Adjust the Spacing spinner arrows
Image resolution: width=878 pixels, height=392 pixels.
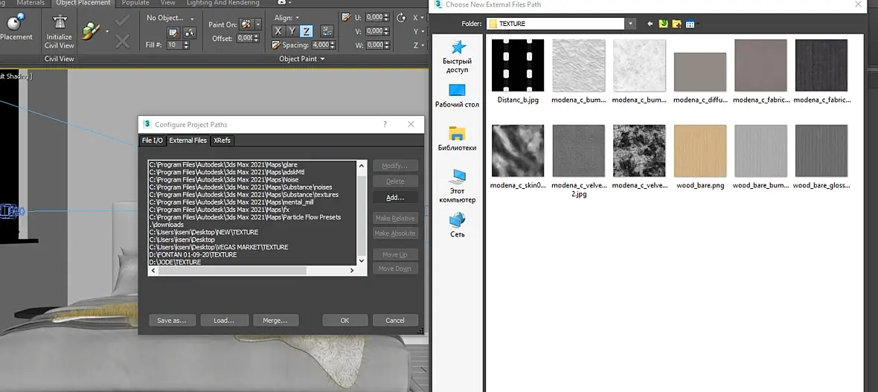(x=333, y=45)
